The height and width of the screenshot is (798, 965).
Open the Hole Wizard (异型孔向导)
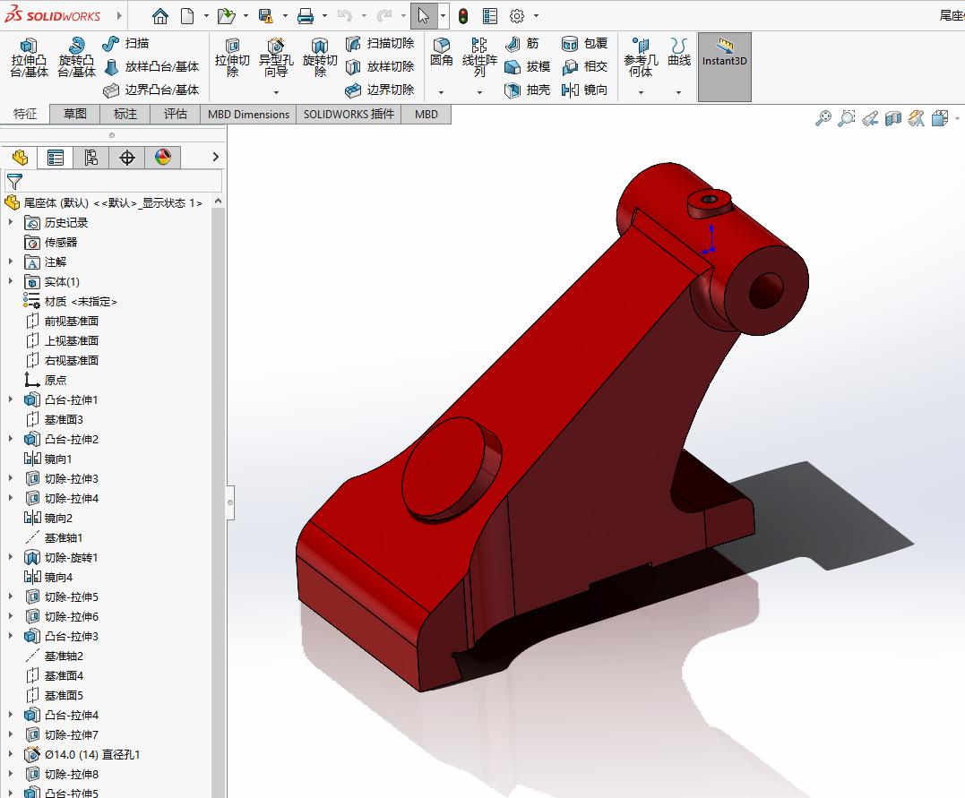[276, 57]
